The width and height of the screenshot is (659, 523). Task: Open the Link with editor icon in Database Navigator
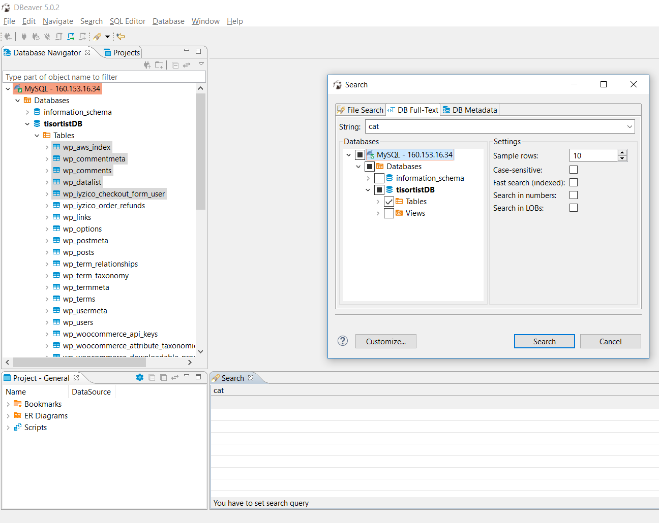tap(187, 64)
